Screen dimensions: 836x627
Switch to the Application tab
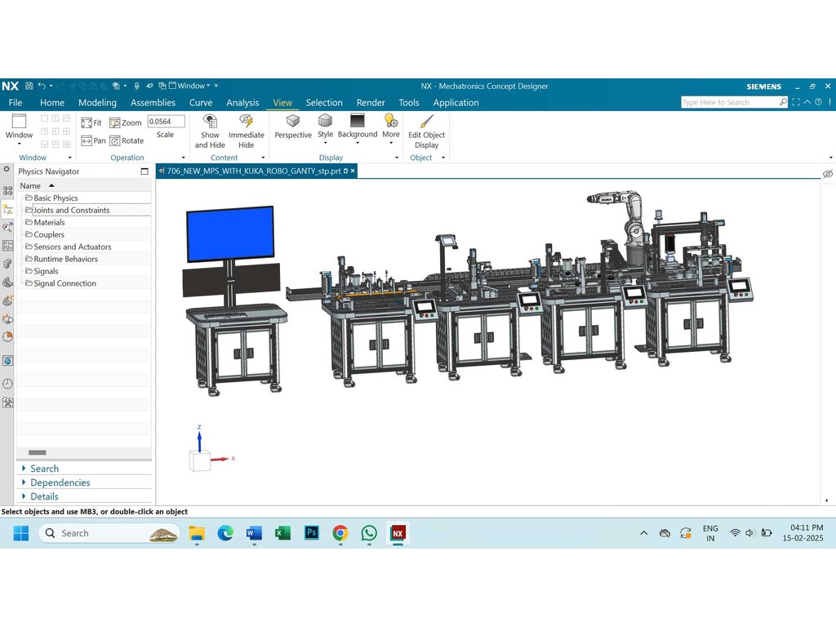[x=456, y=102]
